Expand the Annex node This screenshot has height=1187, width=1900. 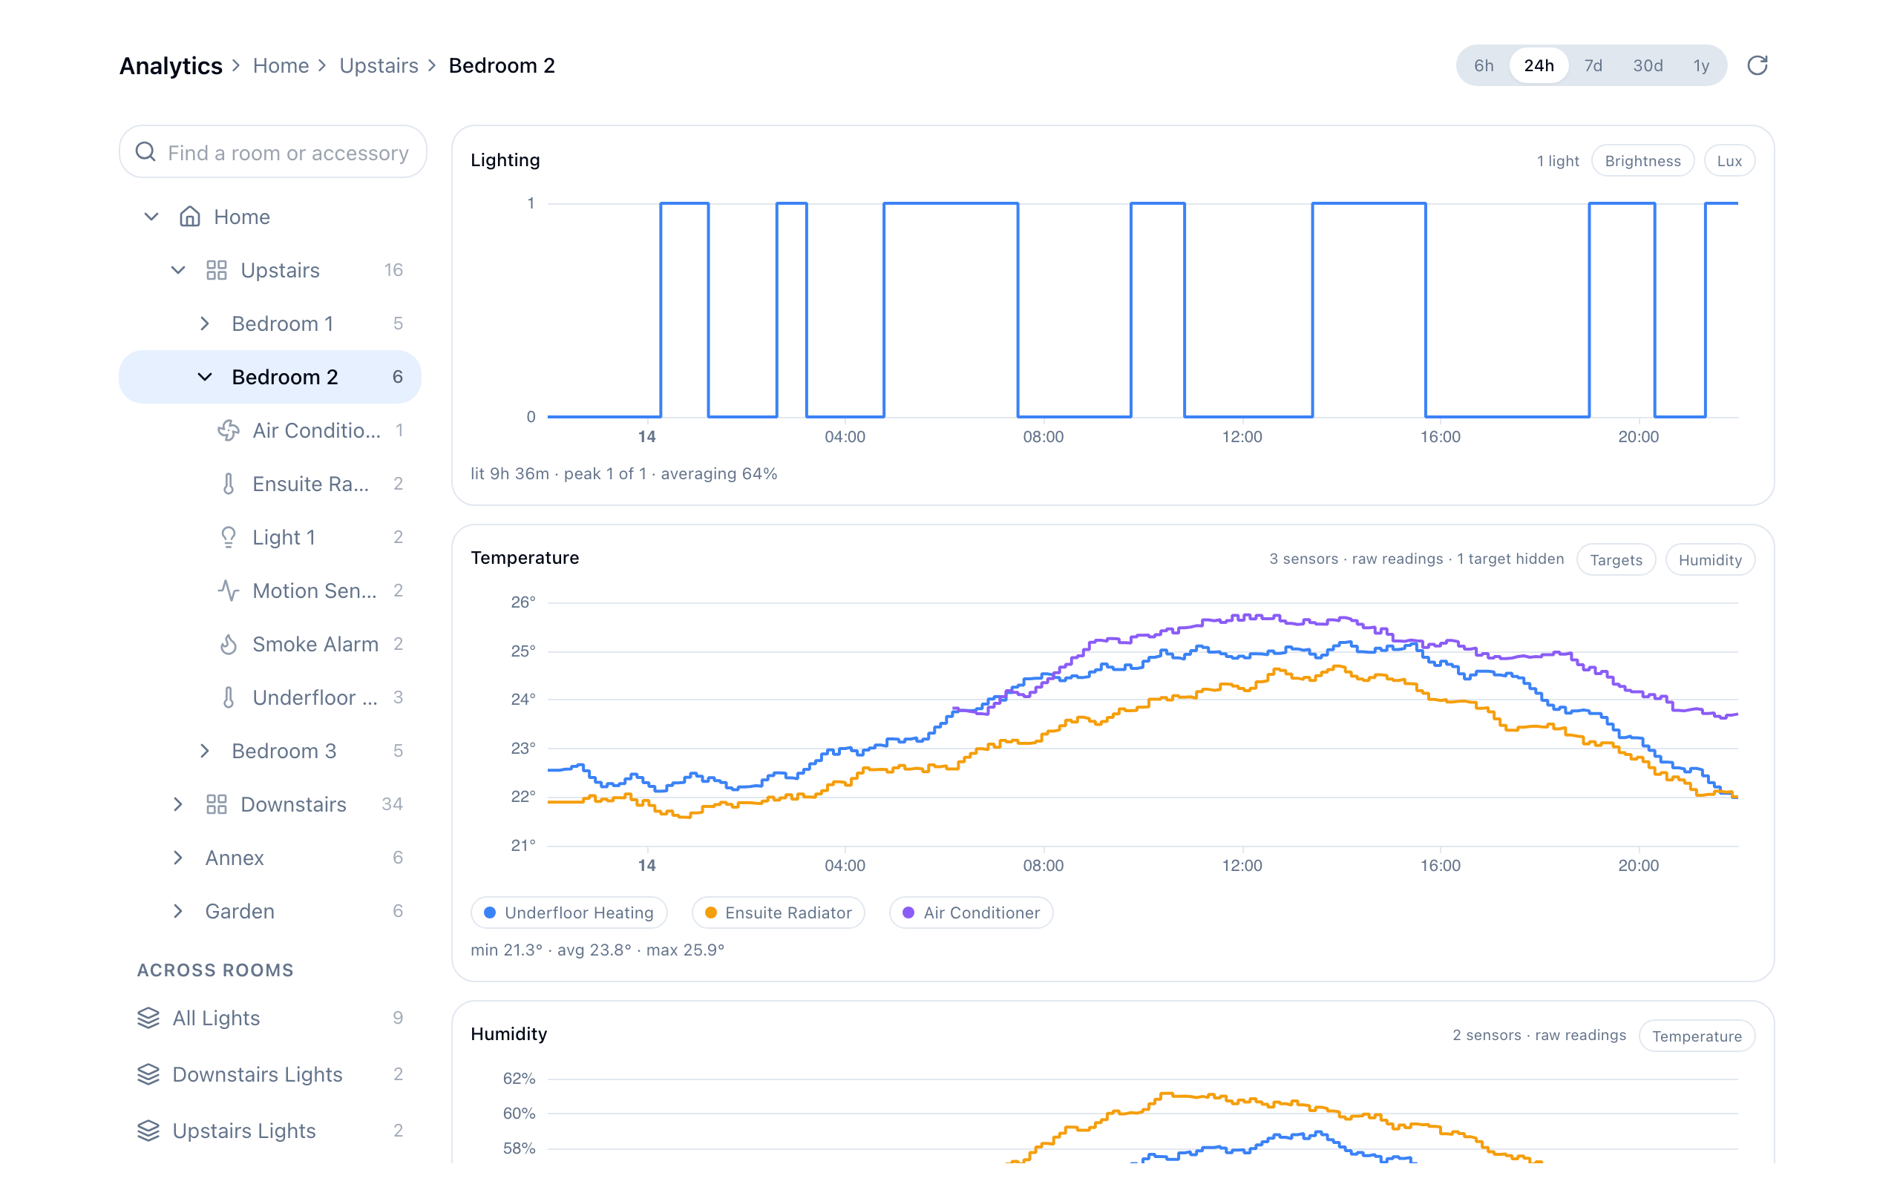pos(178,858)
